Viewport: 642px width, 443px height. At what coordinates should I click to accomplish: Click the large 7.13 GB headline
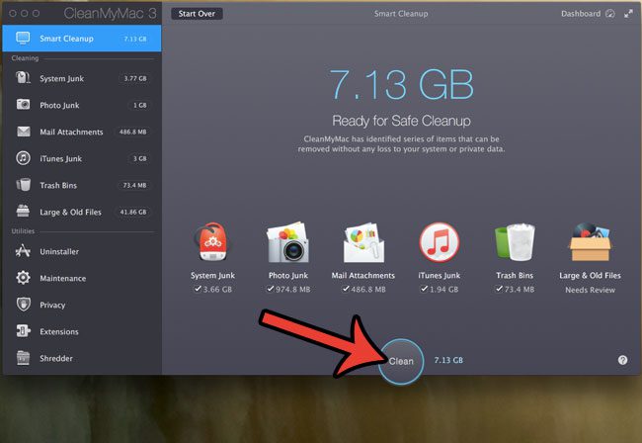[401, 85]
